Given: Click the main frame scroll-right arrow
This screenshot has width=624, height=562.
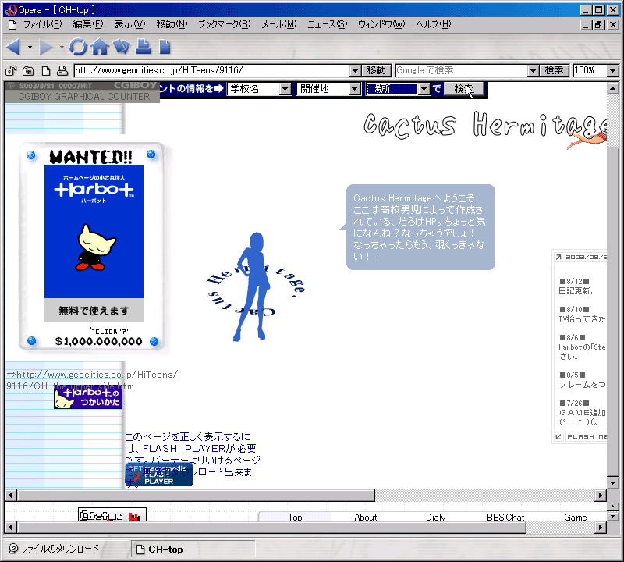Looking at the screenshot, I should pos(601,496).
